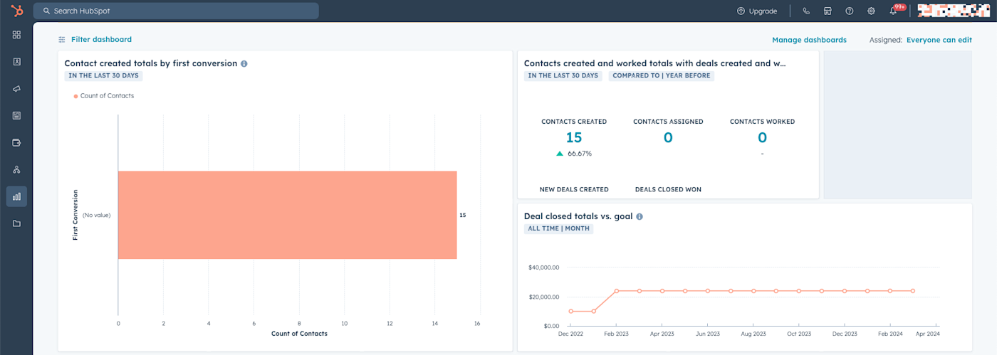The width and height of the screenshot is (997, 355).
Task: Open the content icon in sidebar
Action: click(x=16, y=115)
